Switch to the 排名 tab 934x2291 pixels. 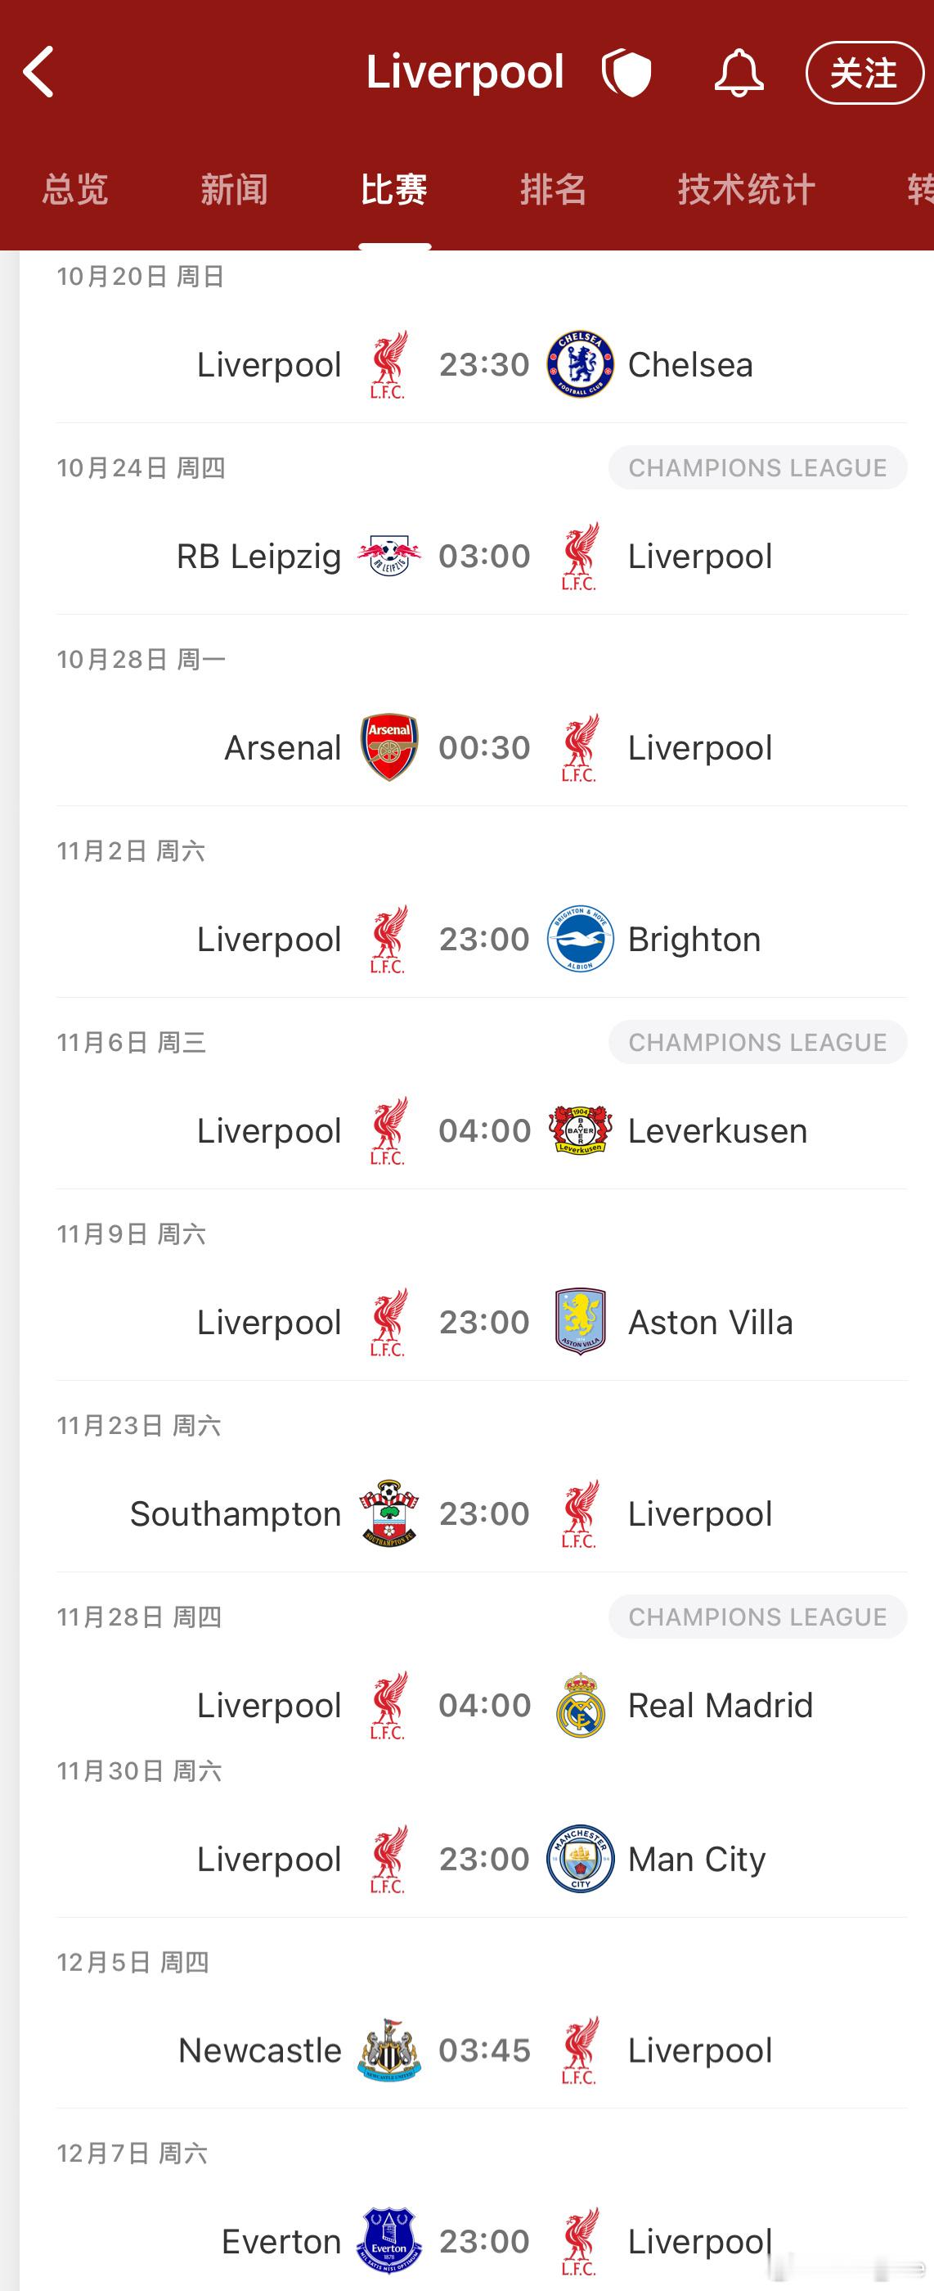[x=554, y=189]
